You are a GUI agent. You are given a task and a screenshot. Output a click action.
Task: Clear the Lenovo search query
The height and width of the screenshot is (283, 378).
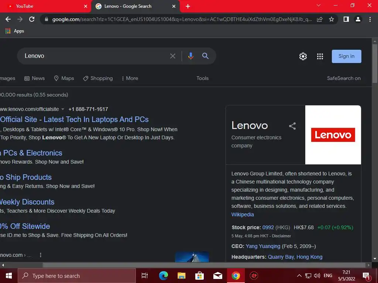pos(173,56)
